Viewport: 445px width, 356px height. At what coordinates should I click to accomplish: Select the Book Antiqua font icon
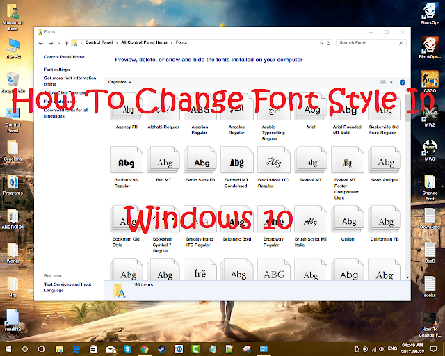pyautogui.click(x=385, y=160)
